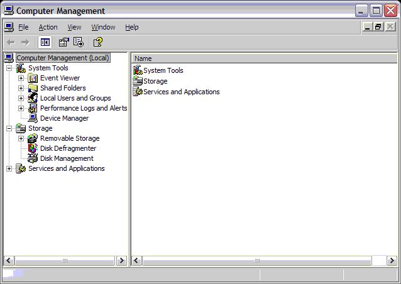Click System Tools item in right pane
This screenshot has width=401, height=284.
(x=163, y=70)
